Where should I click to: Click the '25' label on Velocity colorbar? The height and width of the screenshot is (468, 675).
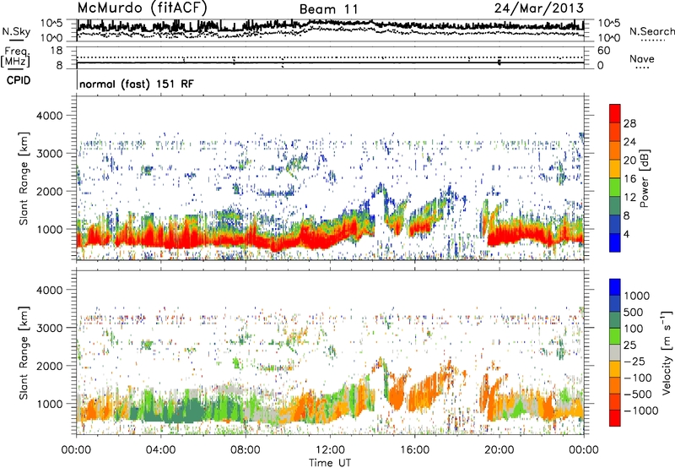(x=629, y=346)
